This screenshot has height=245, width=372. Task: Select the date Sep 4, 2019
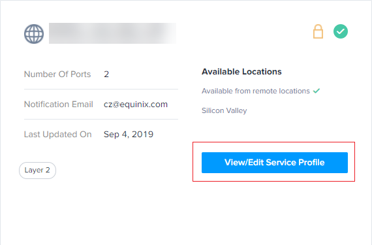point(129,135)
